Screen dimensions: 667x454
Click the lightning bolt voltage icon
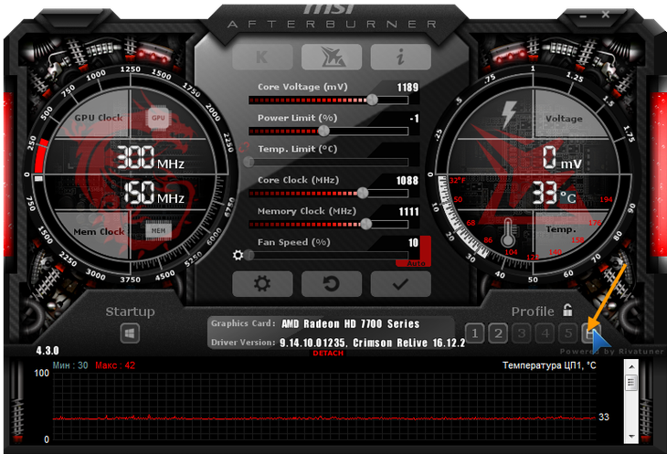tap(509, 114)
